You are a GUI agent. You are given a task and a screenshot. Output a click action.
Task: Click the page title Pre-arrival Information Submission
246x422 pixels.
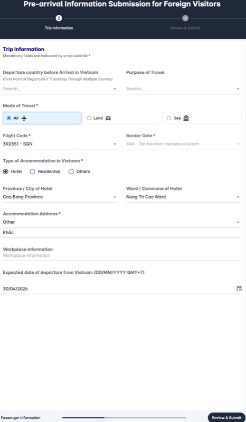122,4
